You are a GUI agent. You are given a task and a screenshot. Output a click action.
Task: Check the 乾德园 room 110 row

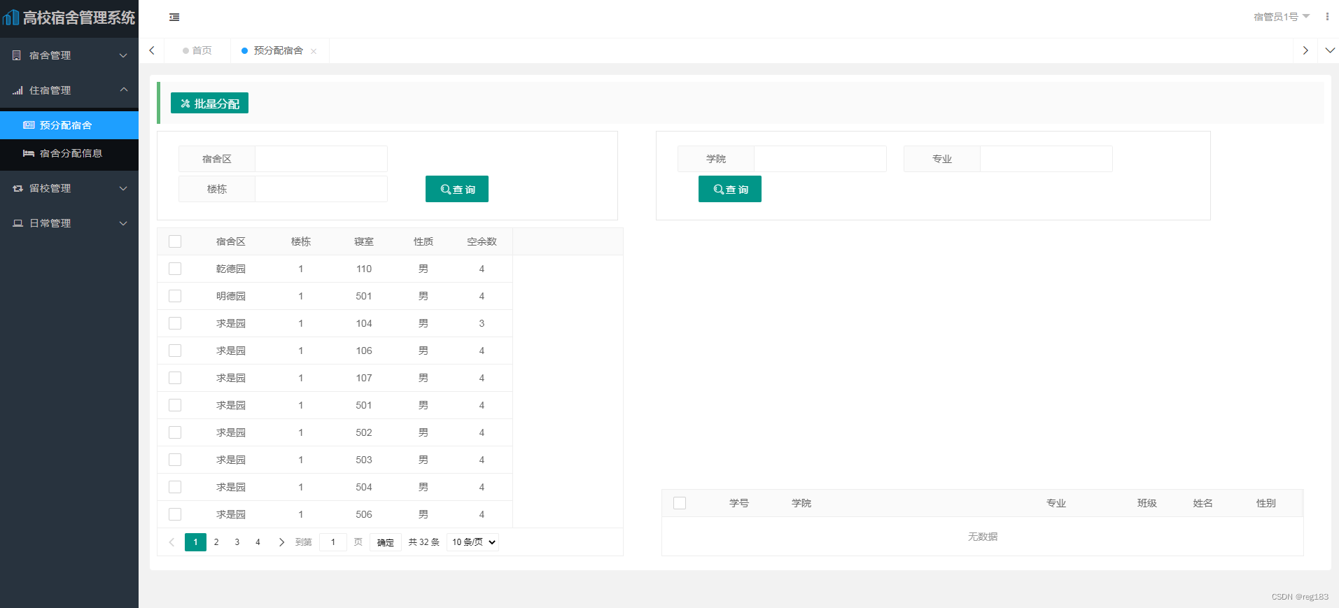coord(175,269)
